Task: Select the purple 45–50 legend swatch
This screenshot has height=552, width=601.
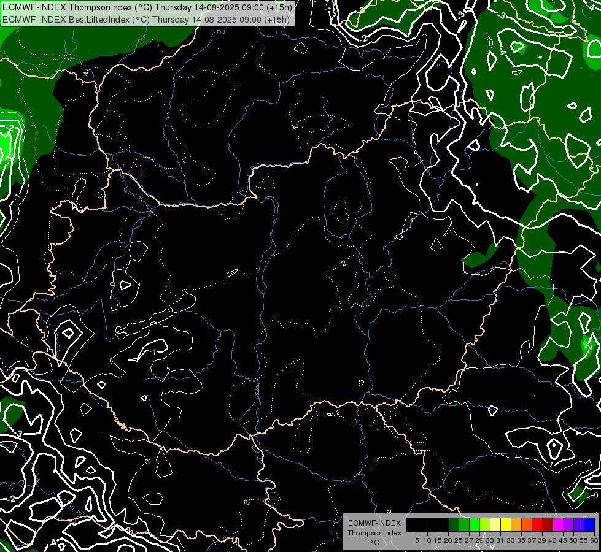Action: coord(568,524)
